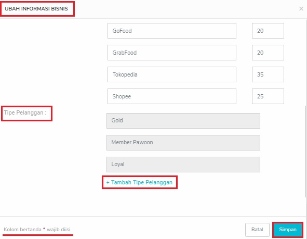The image size is (307, 239).
Task: Edit the Shopee name field
Action: 172,96
